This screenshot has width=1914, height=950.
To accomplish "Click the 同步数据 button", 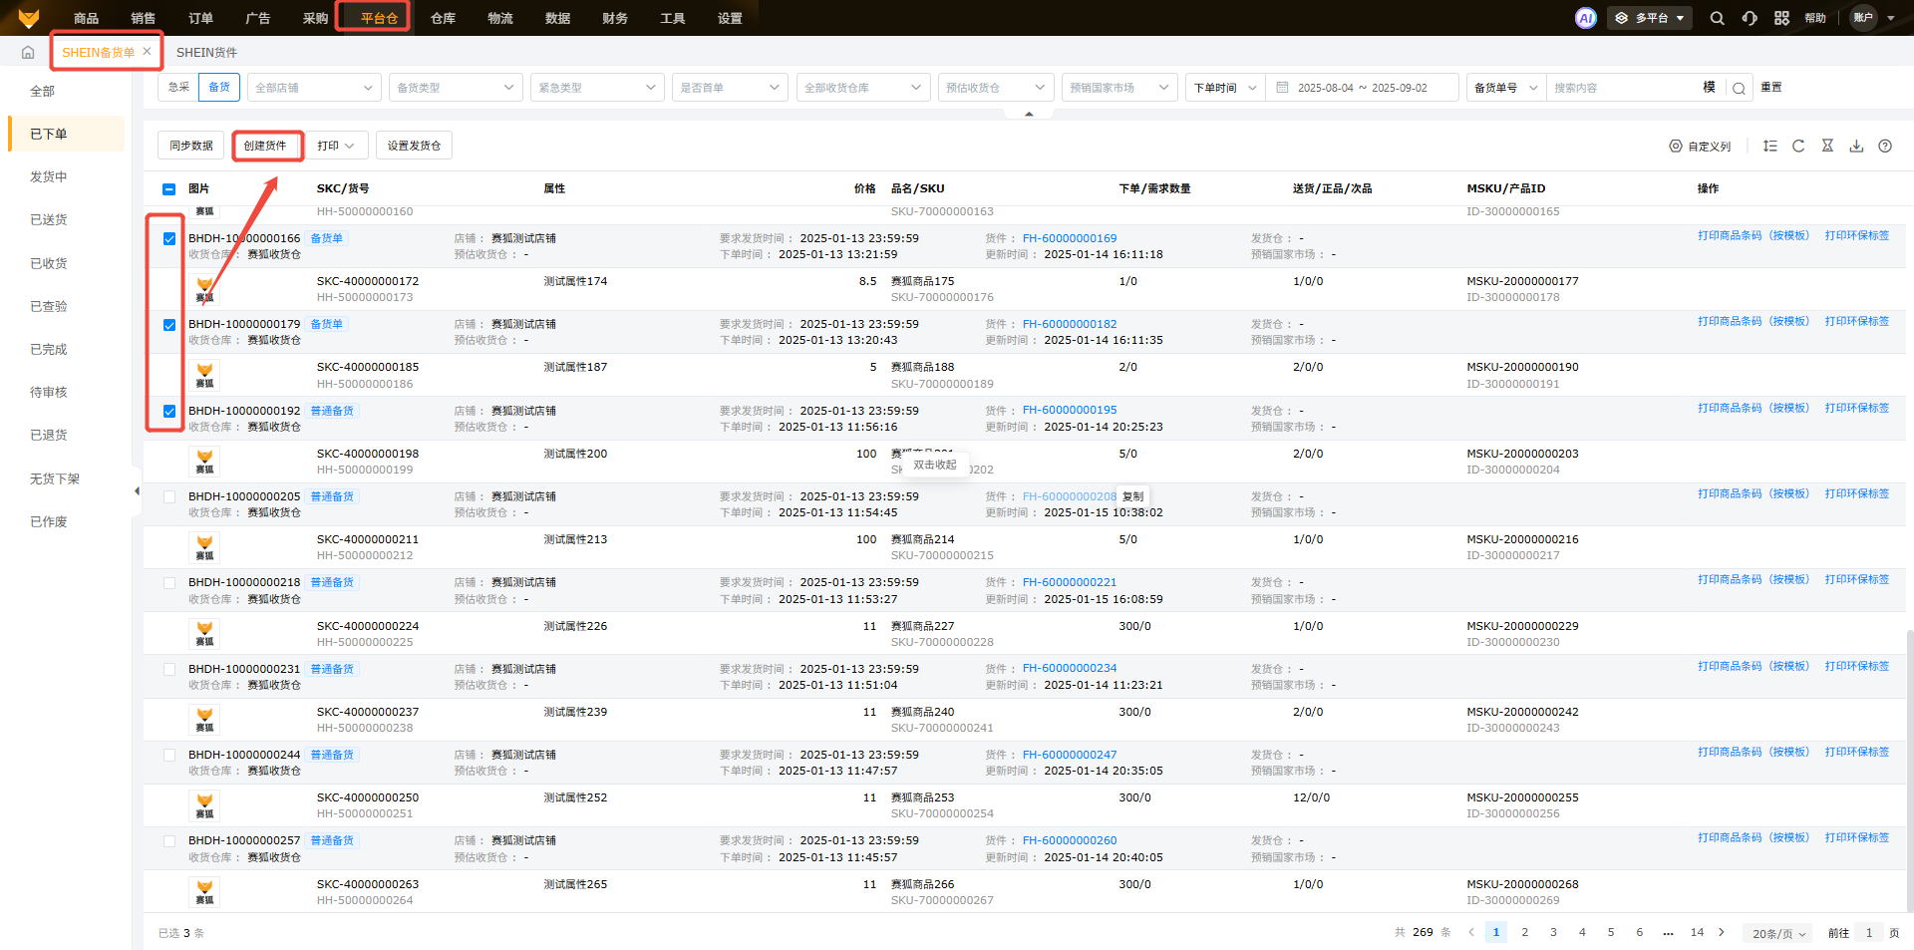I will tap(191, 146).
